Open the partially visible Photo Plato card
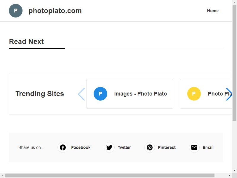Screen dimensions: 237x178 pos(206,94)
